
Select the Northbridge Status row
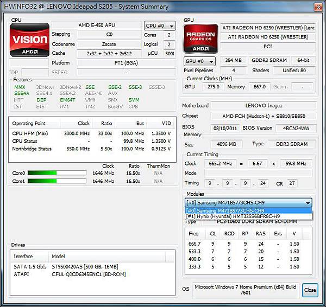click(92, 149)
